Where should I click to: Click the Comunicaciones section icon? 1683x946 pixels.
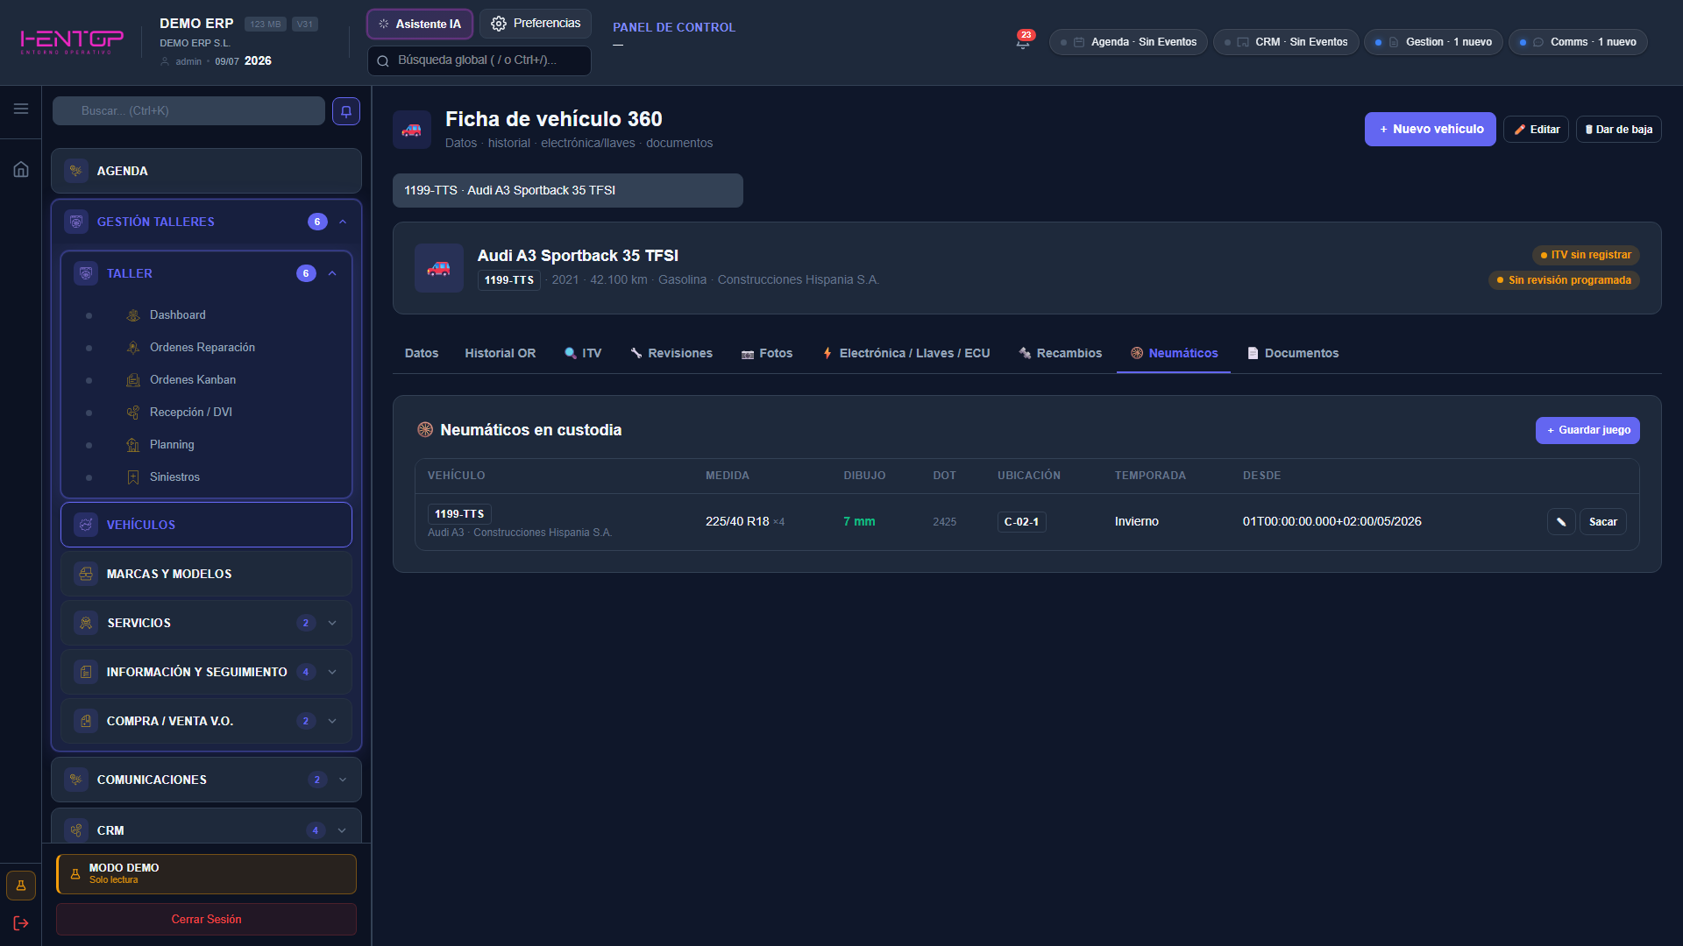click(x=76, y=780)
